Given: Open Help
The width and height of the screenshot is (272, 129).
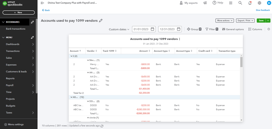Looking at the screenshot, I should 218,3.
